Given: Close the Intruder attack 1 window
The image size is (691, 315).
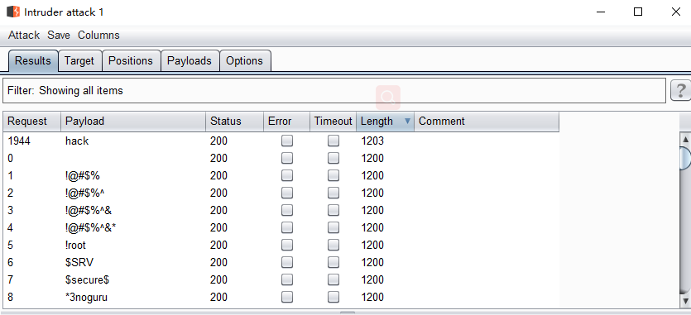Looking at the screenshot, I should (675, 12).
